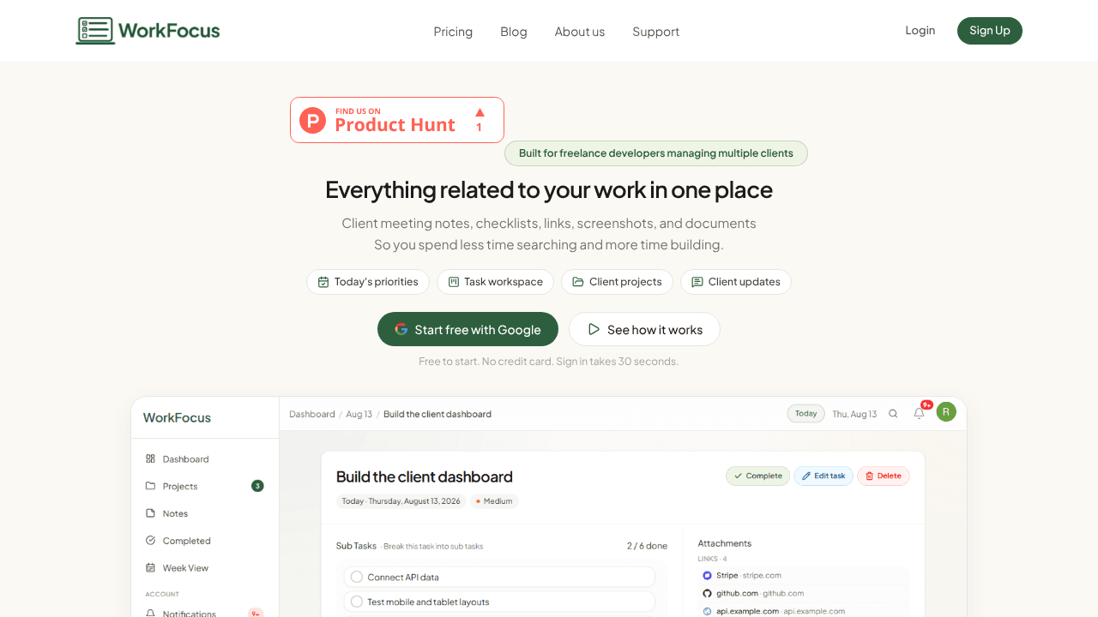Image resolution: width=1098 pixels, height=617 pixels.
Task: Click the Notes file icon
Action: 151,513
